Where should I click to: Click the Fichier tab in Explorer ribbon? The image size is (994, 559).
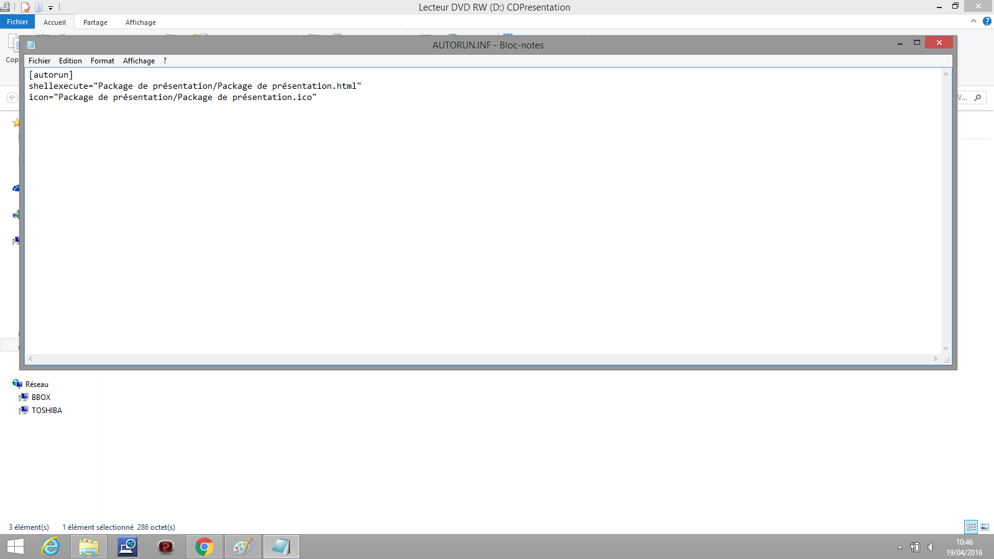[17, 22]
